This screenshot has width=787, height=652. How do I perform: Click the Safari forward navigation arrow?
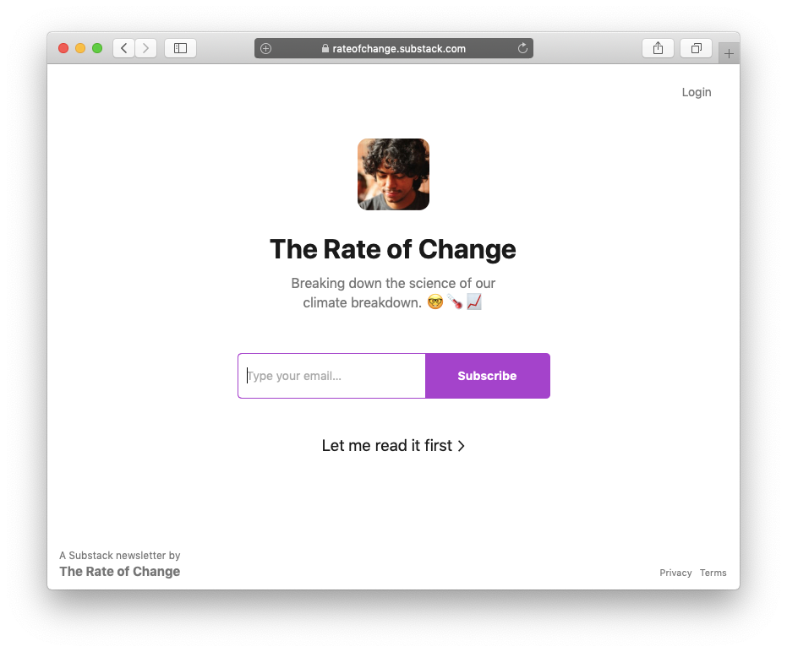(145, 48)
